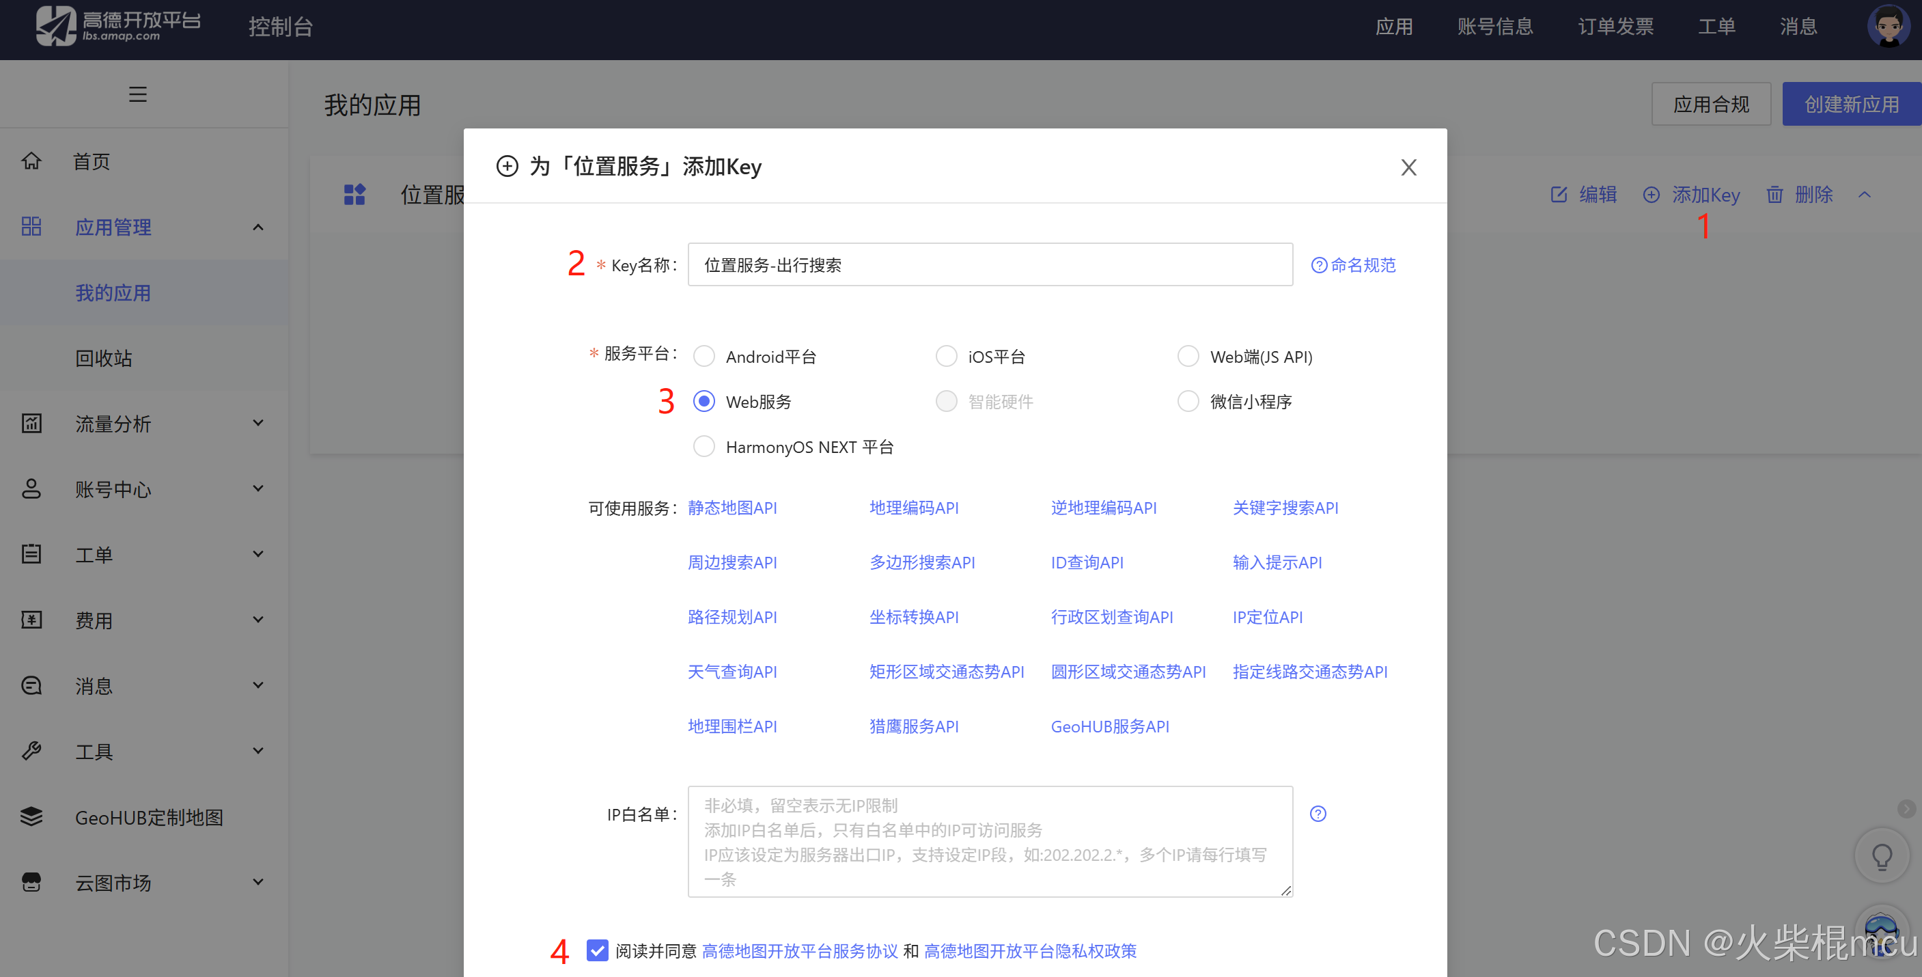
Task: Open the 关键字搜索API link
Action: (x=1285, y=508)
